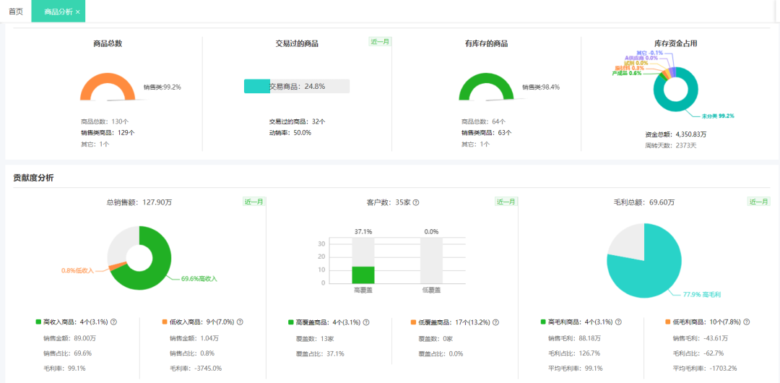Click help icon beside 高毛利商品 4个

click(x=618, y=322)
